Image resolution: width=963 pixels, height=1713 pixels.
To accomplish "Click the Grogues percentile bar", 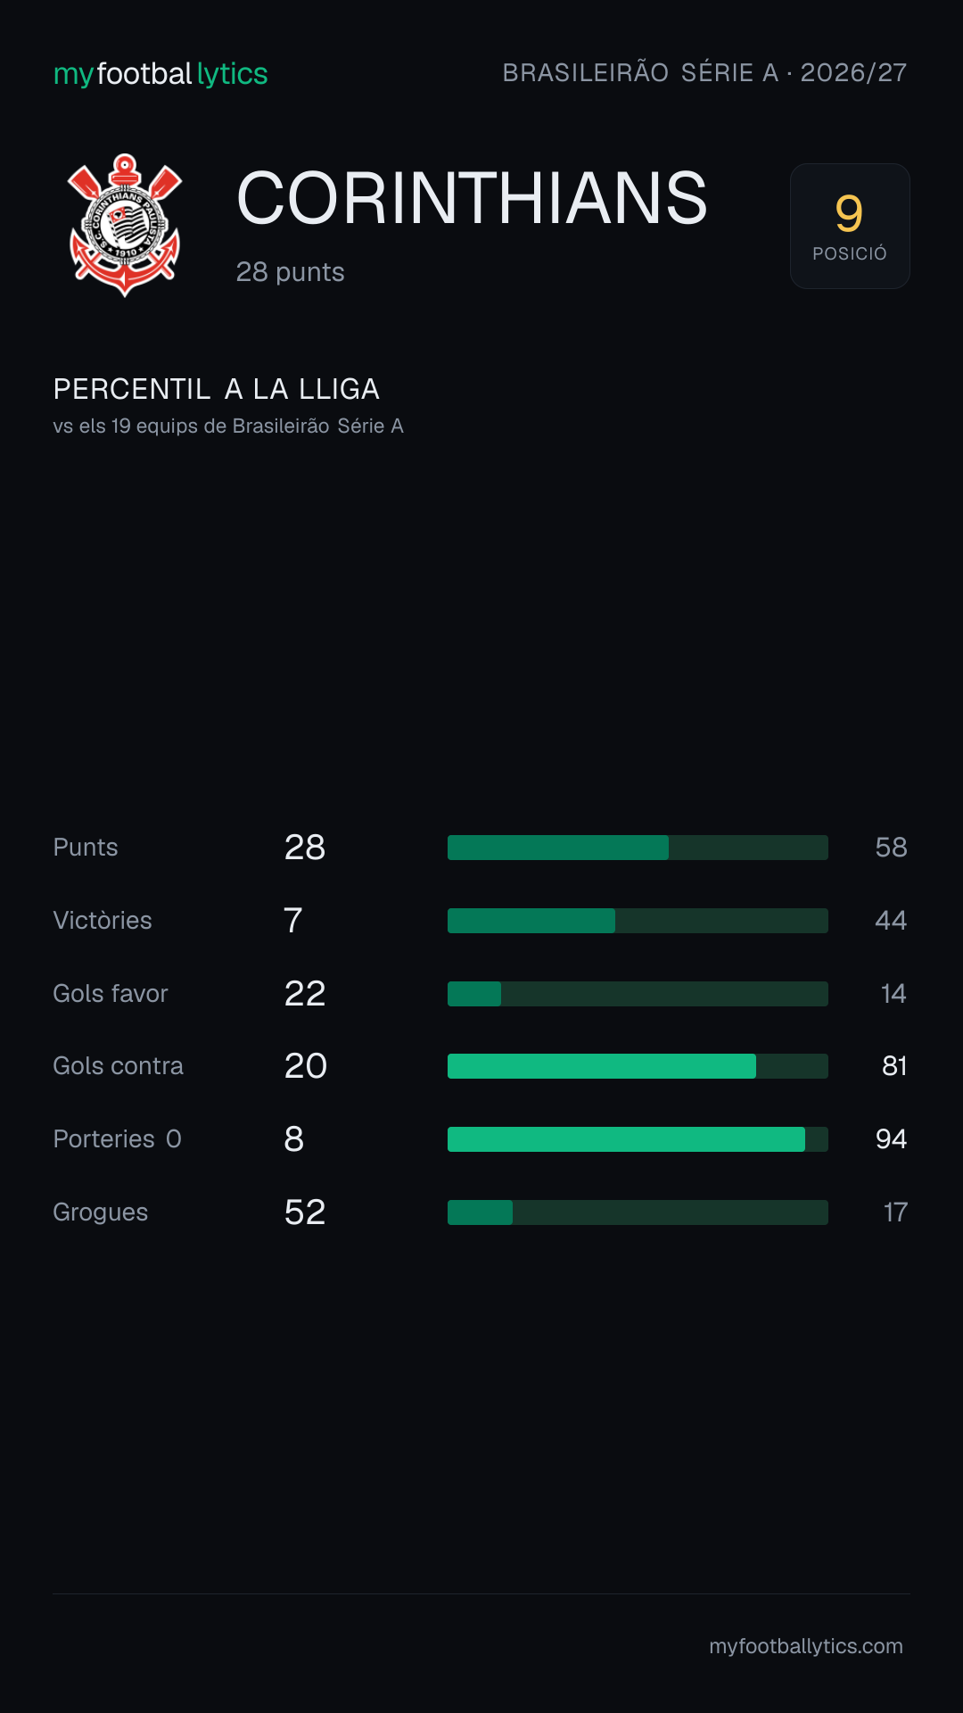I will tap(638, 1212).
